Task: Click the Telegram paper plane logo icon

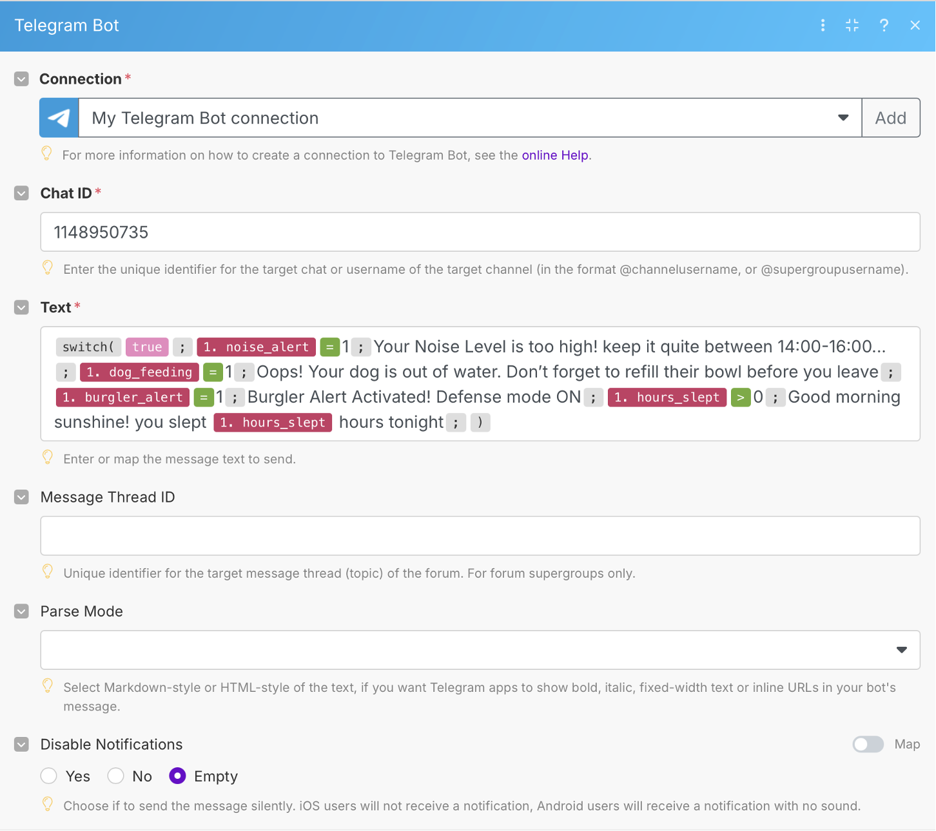Action: (59, 118)
